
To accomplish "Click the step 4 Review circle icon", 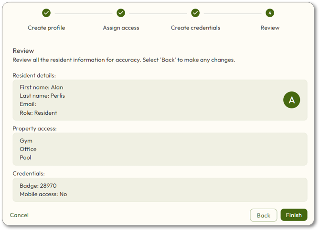I will pyautogui.click(x=270, y=13).
